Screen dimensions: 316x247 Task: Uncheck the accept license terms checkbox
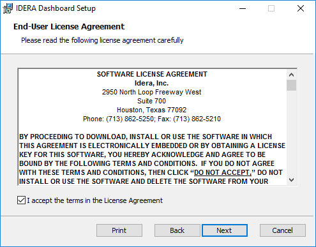tap(21, 200)
